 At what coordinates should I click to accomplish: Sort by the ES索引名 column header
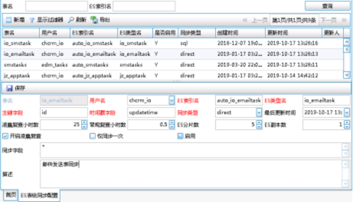pos(94,33)
